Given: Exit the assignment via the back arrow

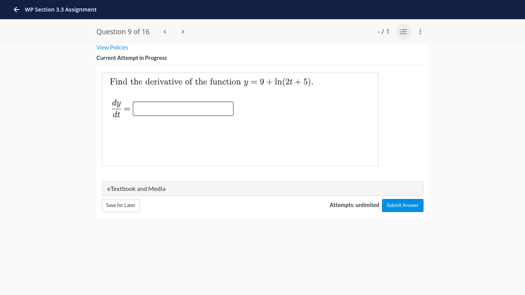Looking at the screenshot, I should (x=16, y=9).
